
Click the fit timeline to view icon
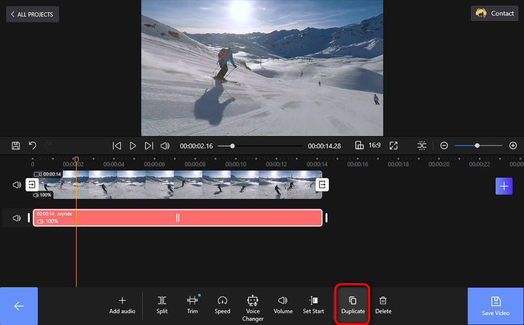pos(422,145)
